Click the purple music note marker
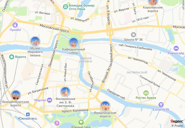The height and width of the screenshot is (128, 185). point(57,123)
